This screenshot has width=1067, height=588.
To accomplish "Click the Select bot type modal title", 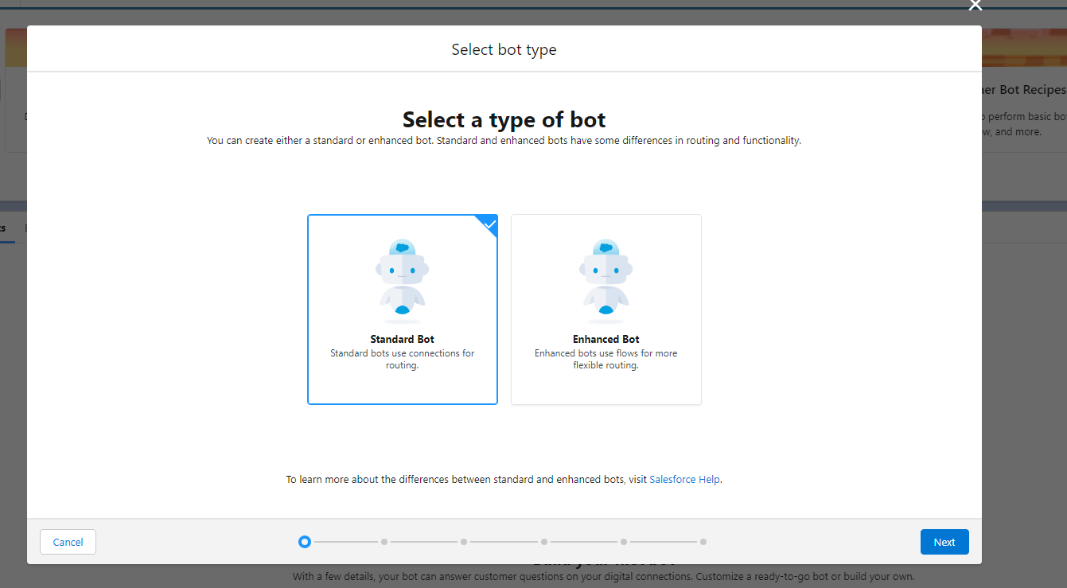I will click(504, 49).
